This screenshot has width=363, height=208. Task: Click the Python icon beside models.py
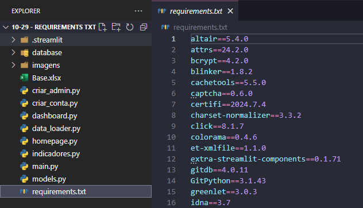[x=24, y=179]
